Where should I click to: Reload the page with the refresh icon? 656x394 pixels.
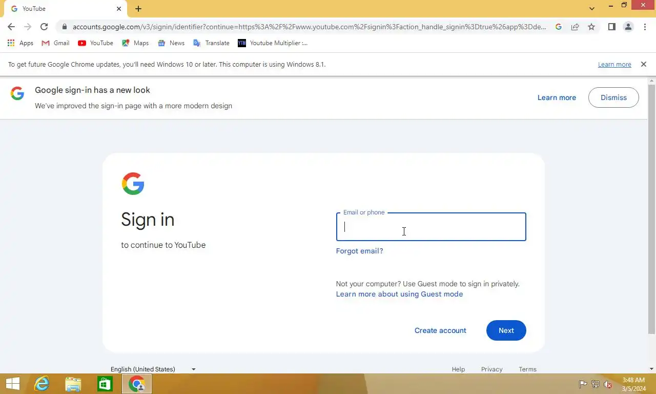(x=44, y=27)
